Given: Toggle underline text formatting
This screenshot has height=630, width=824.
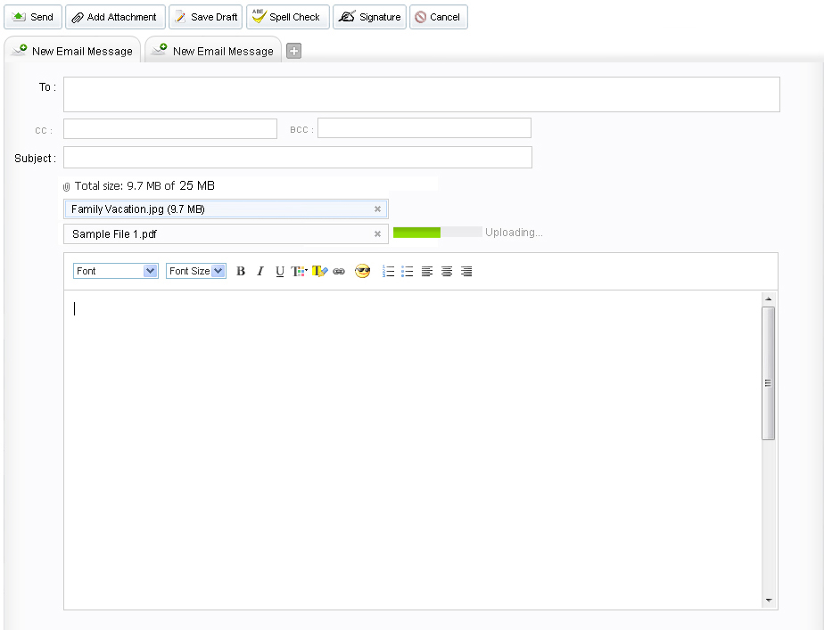Looking at the screenshot, I should click(280, 272).
